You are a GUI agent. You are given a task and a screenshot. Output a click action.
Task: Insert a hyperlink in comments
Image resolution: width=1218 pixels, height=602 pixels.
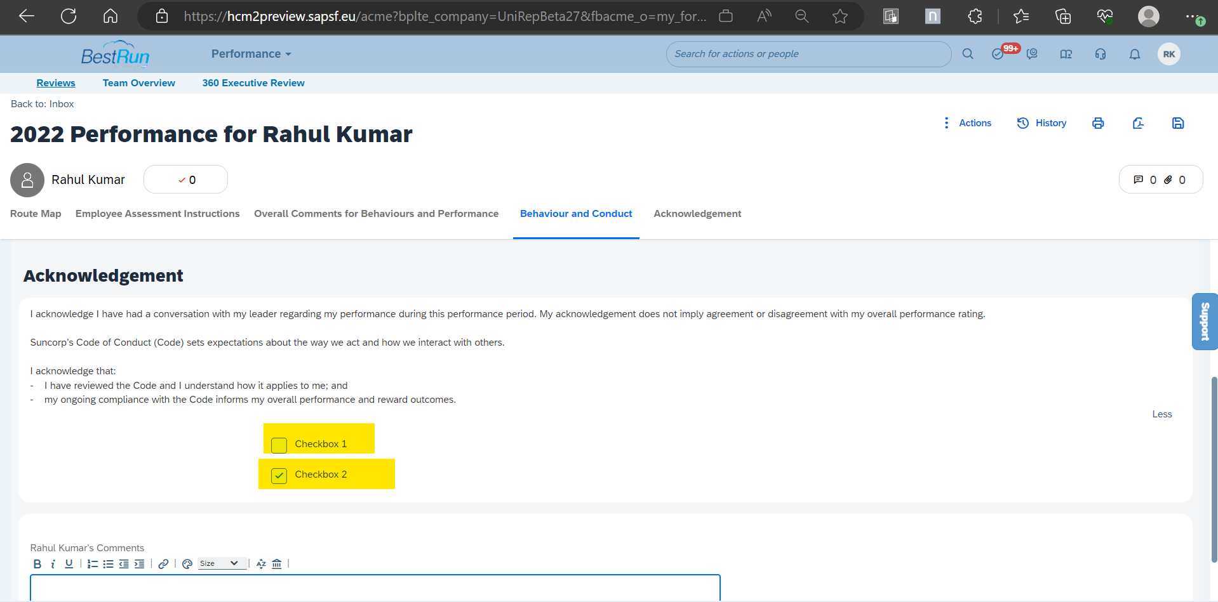pyautogui.click(x=163, y=564)
